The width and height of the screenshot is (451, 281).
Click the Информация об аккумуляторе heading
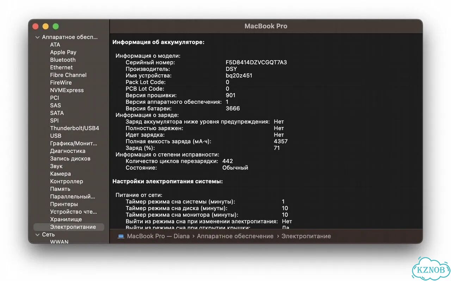158,42
